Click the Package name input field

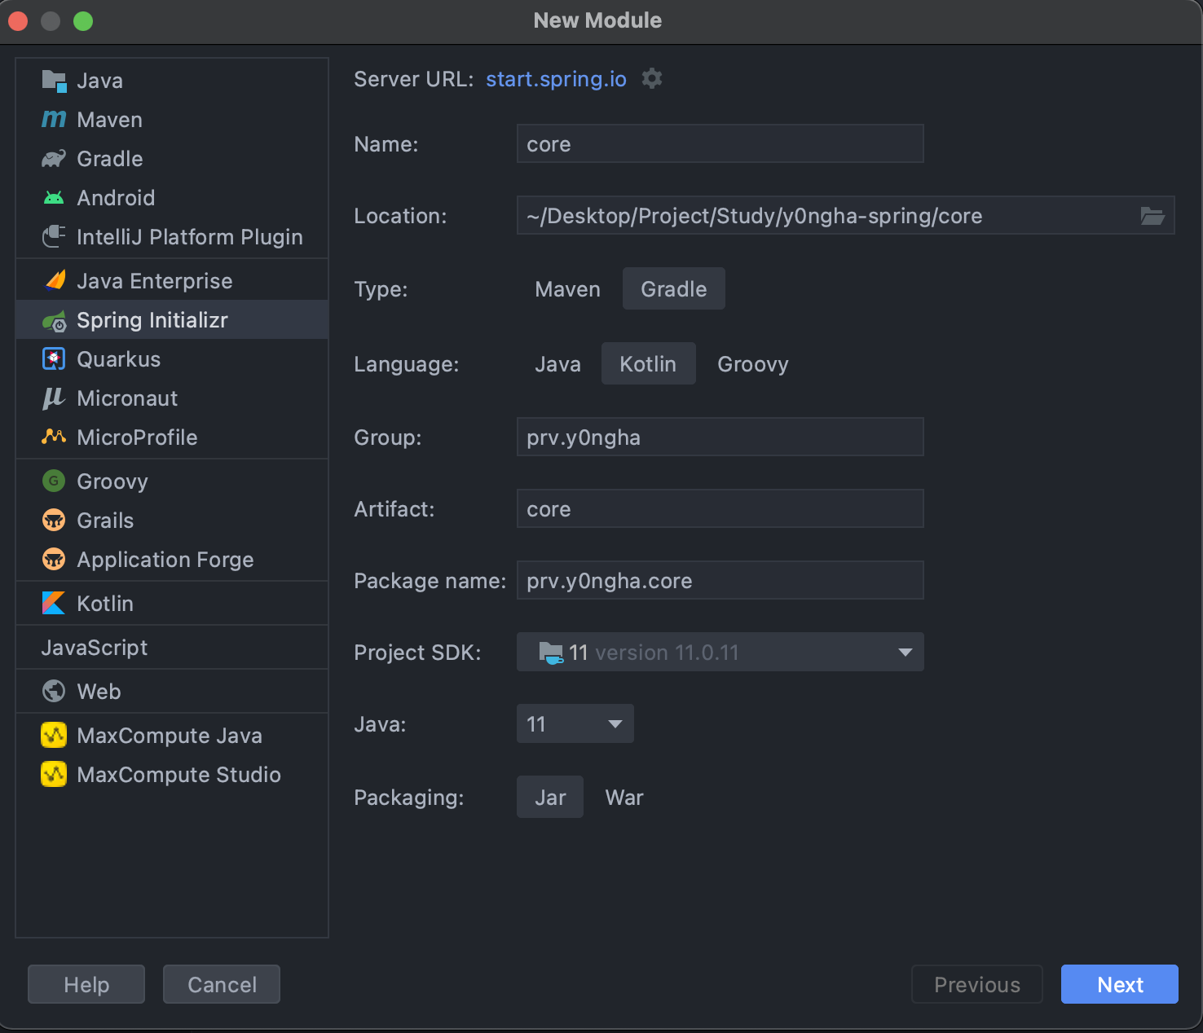tap(720, 581)
